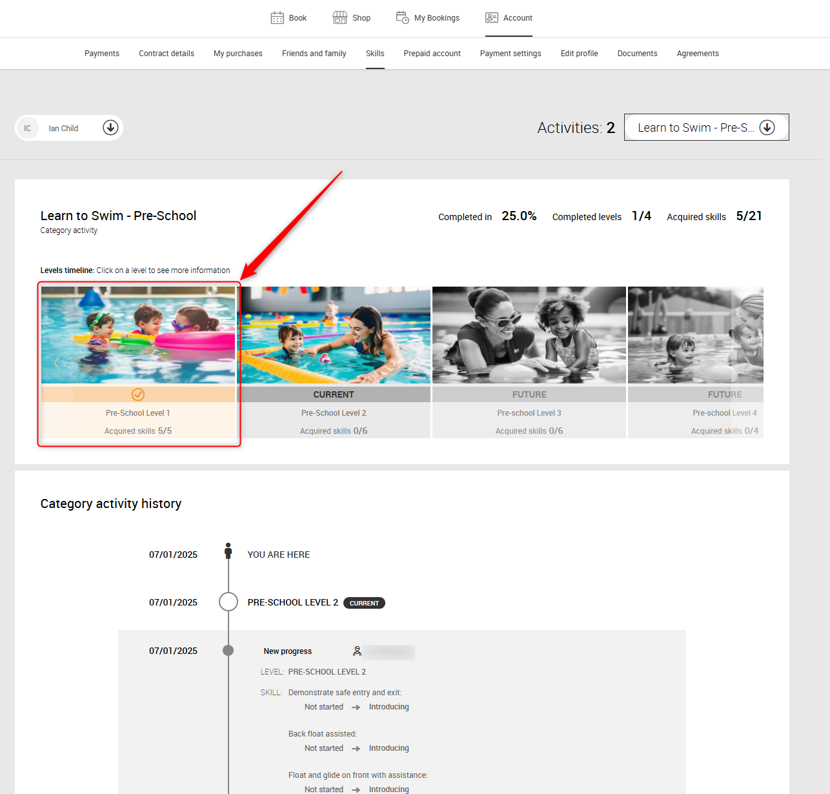Expand the Ian Child member dropdown
Viewport: 830px width, 794px height.
(x=110, y=128)
